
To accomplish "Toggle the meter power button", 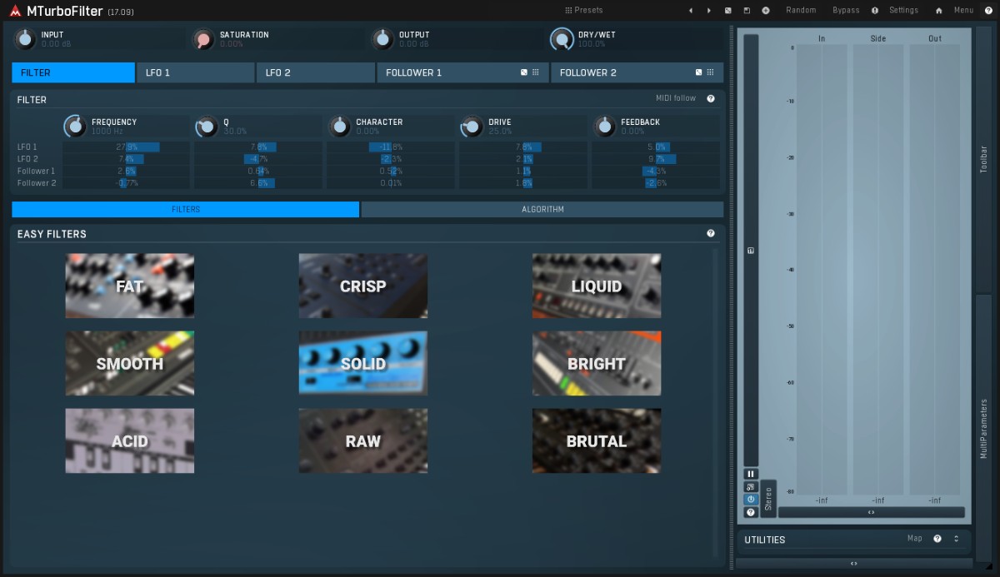I will click(x=751, y=500).
